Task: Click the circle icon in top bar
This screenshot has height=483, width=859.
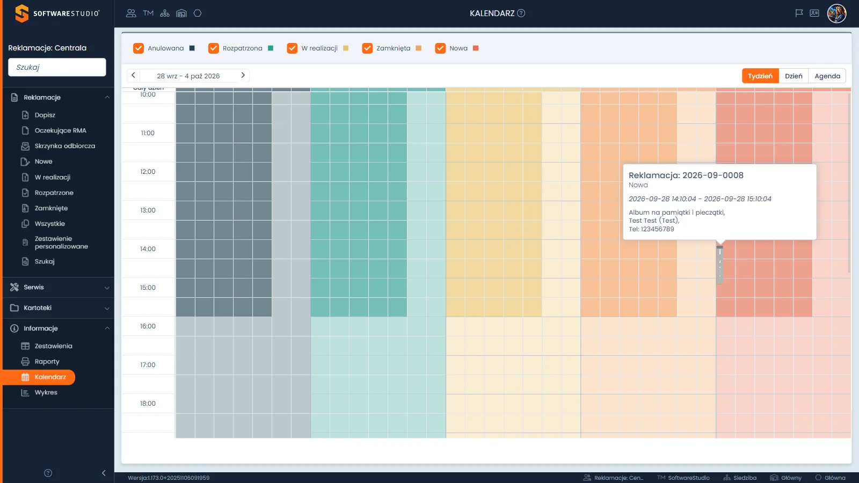Action: (x=198, y=13)
